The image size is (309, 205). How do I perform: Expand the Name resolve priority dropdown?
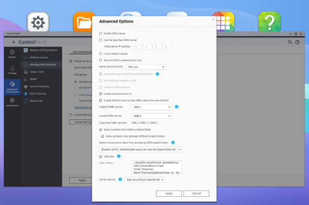point(146,67)
